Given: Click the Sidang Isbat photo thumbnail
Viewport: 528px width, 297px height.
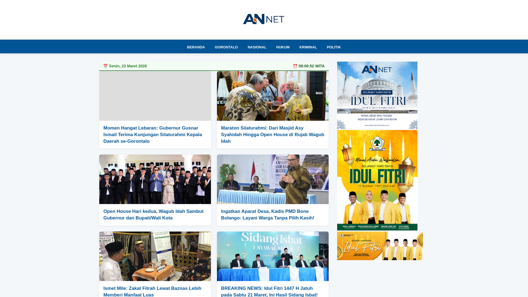Looking at the screenshot, I should pos(273,256).
